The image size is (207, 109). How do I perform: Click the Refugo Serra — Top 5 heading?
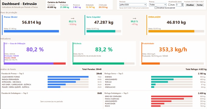[114, 74]
